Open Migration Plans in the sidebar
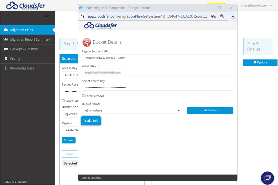 click(x=27, y=30)
